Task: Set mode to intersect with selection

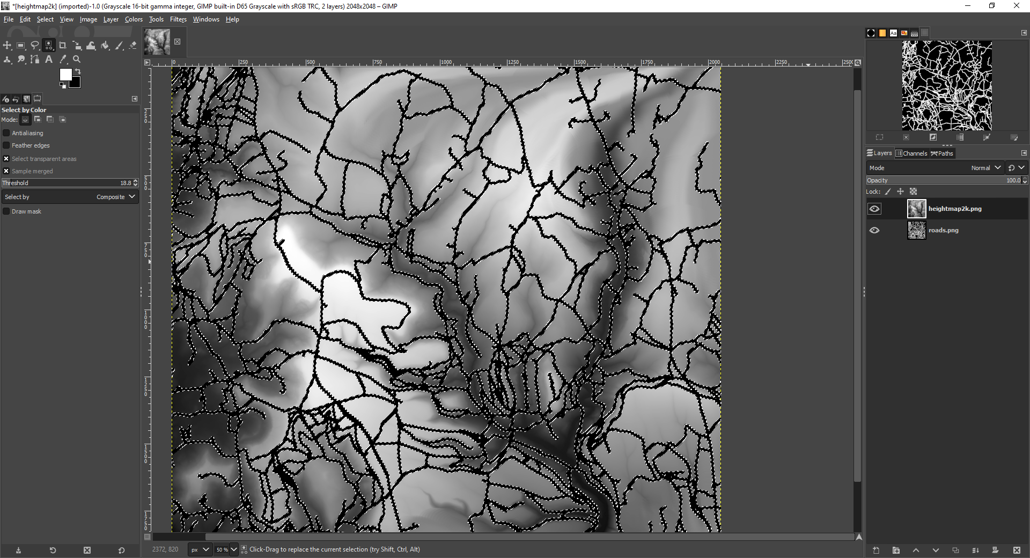Action: point(62,119)
